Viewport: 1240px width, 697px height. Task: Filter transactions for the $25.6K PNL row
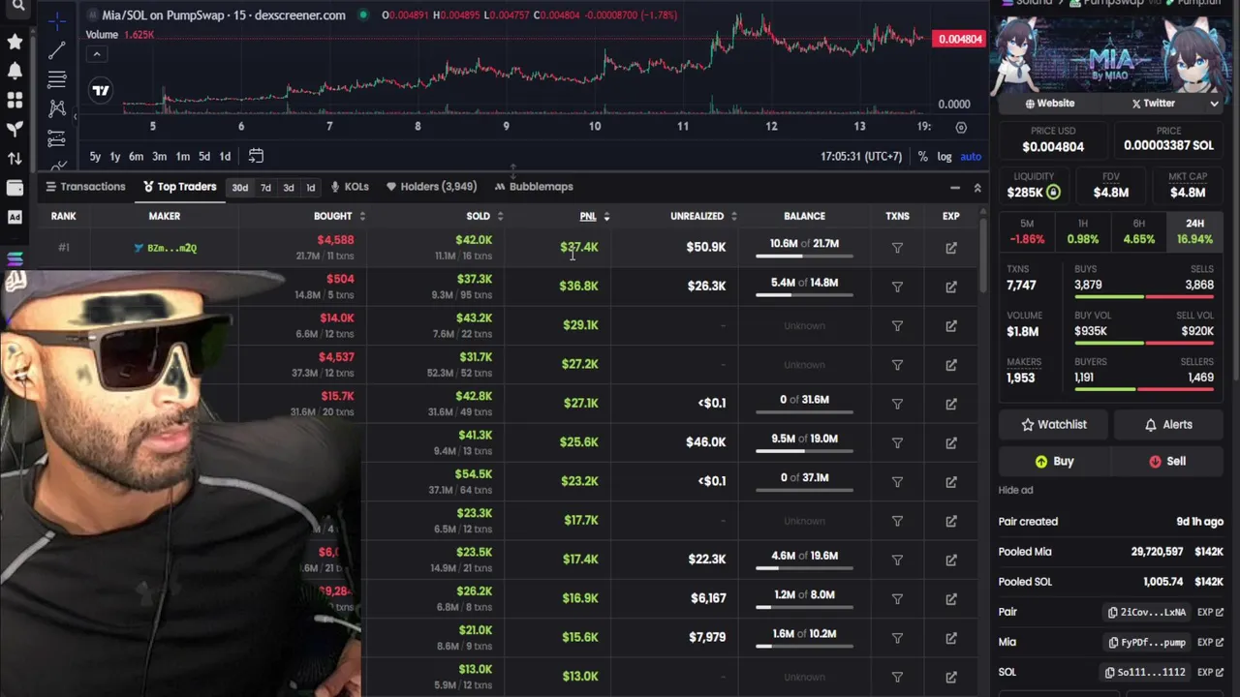pyautogui.click(x=897, y=442)
